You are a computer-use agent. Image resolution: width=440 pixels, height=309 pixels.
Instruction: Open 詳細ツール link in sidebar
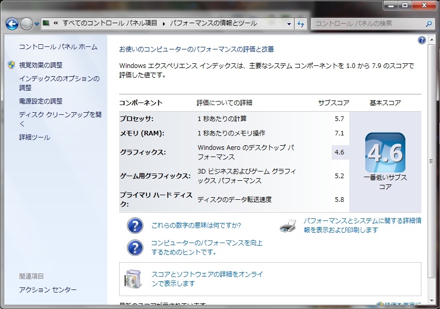(35, 138)
